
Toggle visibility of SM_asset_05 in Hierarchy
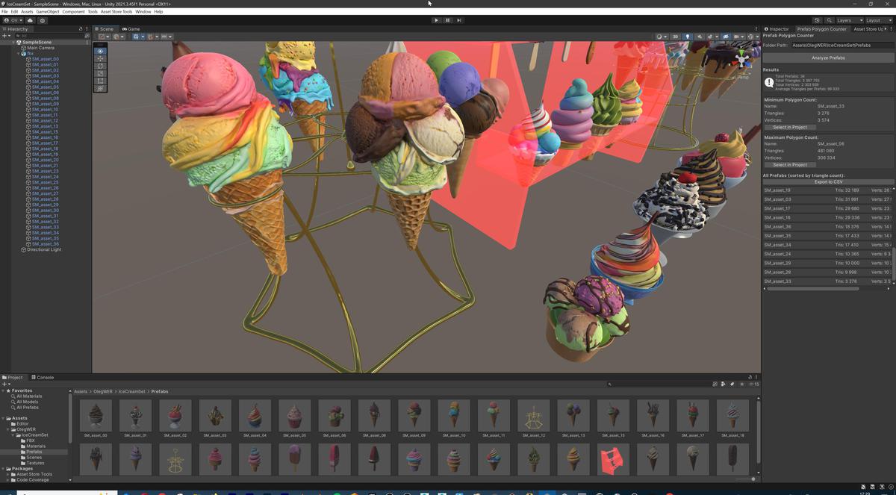(x=5, y=87)
